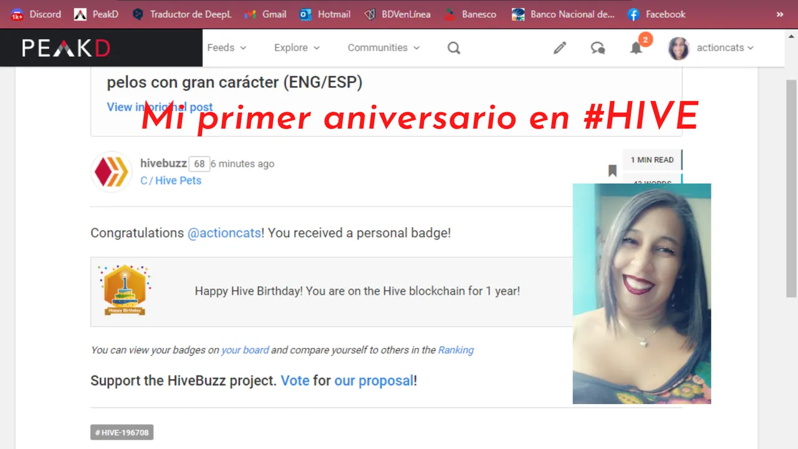Open hivebuzz author name
This screenshot has width=798, height=449.
[163, 163]
